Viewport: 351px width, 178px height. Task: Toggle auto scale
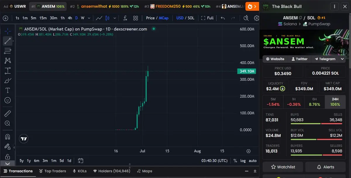pos(252,161)
